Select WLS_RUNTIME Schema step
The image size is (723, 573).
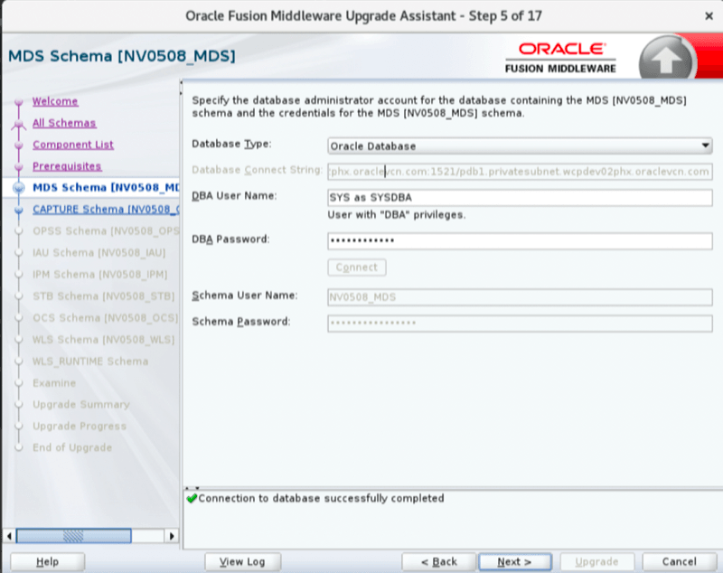(x=90, y=361)
